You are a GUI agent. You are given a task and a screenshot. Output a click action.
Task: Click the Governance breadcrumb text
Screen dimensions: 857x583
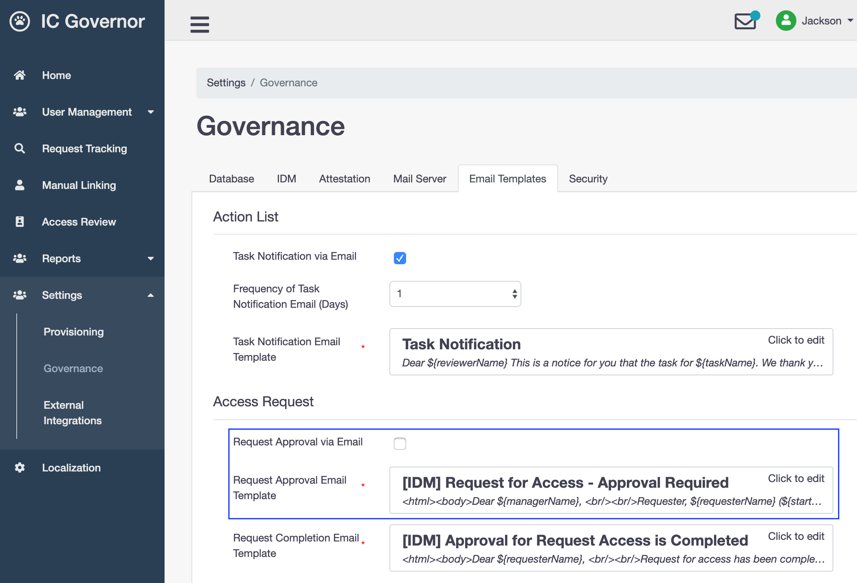(288, 83)
